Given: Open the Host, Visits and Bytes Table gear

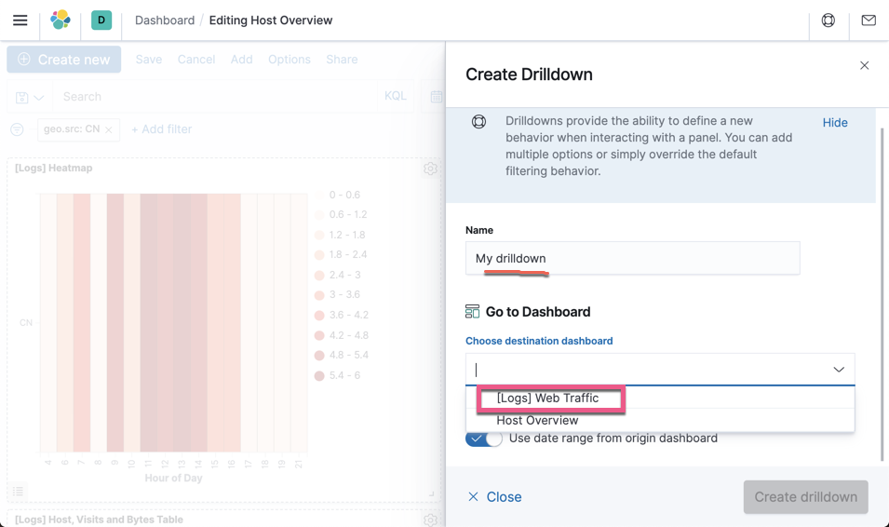Looking at the screenshot, I should (430, 520).
